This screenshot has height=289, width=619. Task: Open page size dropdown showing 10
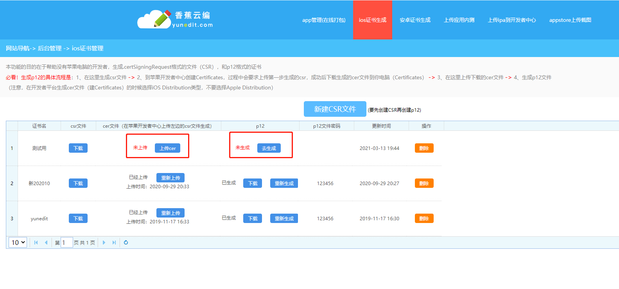pyautogui.click(x=18, y=243)
